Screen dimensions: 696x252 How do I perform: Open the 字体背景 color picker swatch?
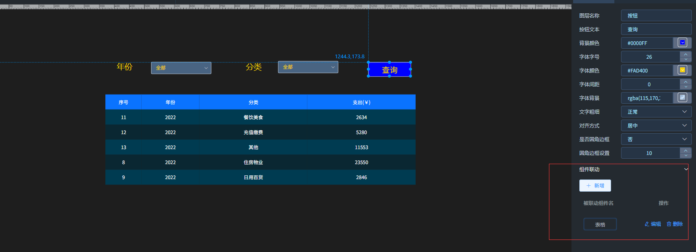tap(682, 98)
